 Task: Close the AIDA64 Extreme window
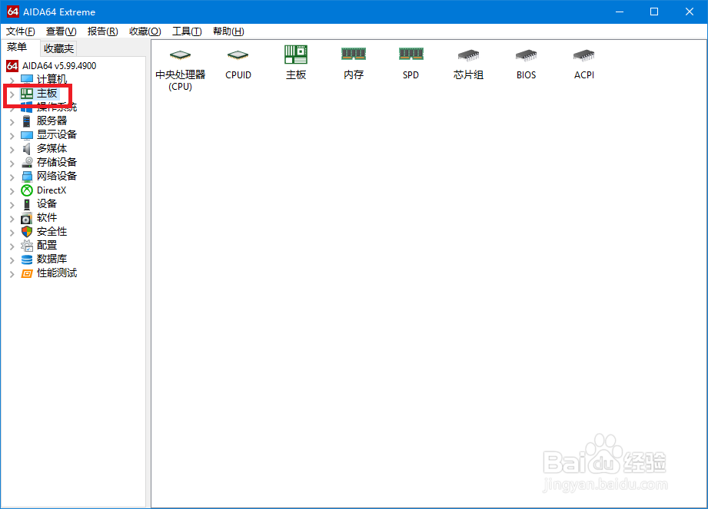tap(689, 12)
